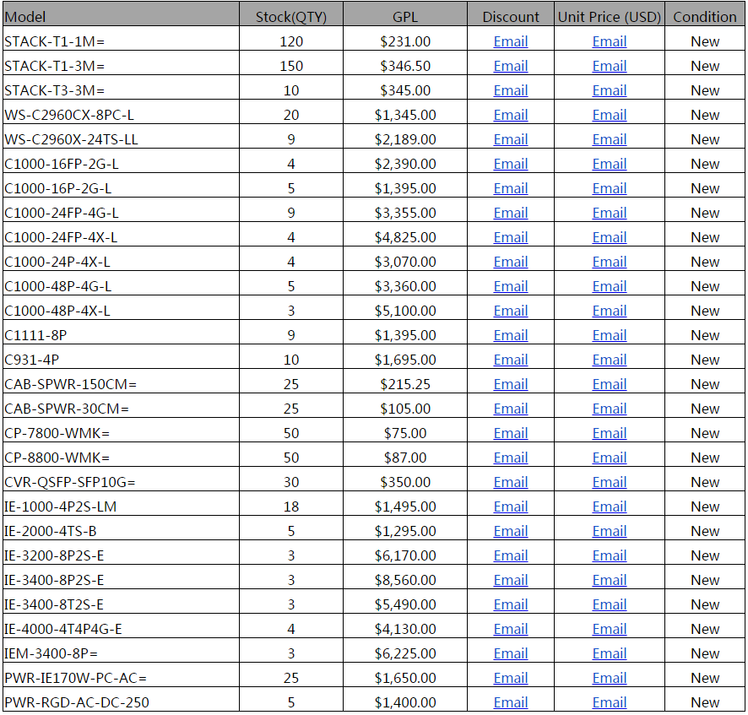The width and height of the screenshot is (748, 715).
Task: Select the Unit Price (USD) column header
Action: click(x=610, y=14)
